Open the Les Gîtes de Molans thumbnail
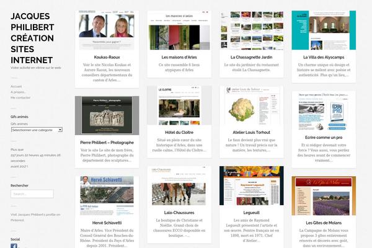This screenshot has height=248, width=372. (x=324, y=196)
